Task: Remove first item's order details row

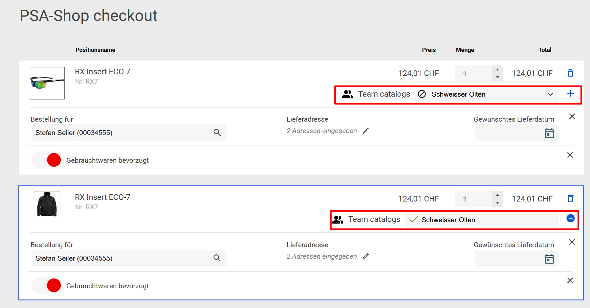Action: point(572,117)
